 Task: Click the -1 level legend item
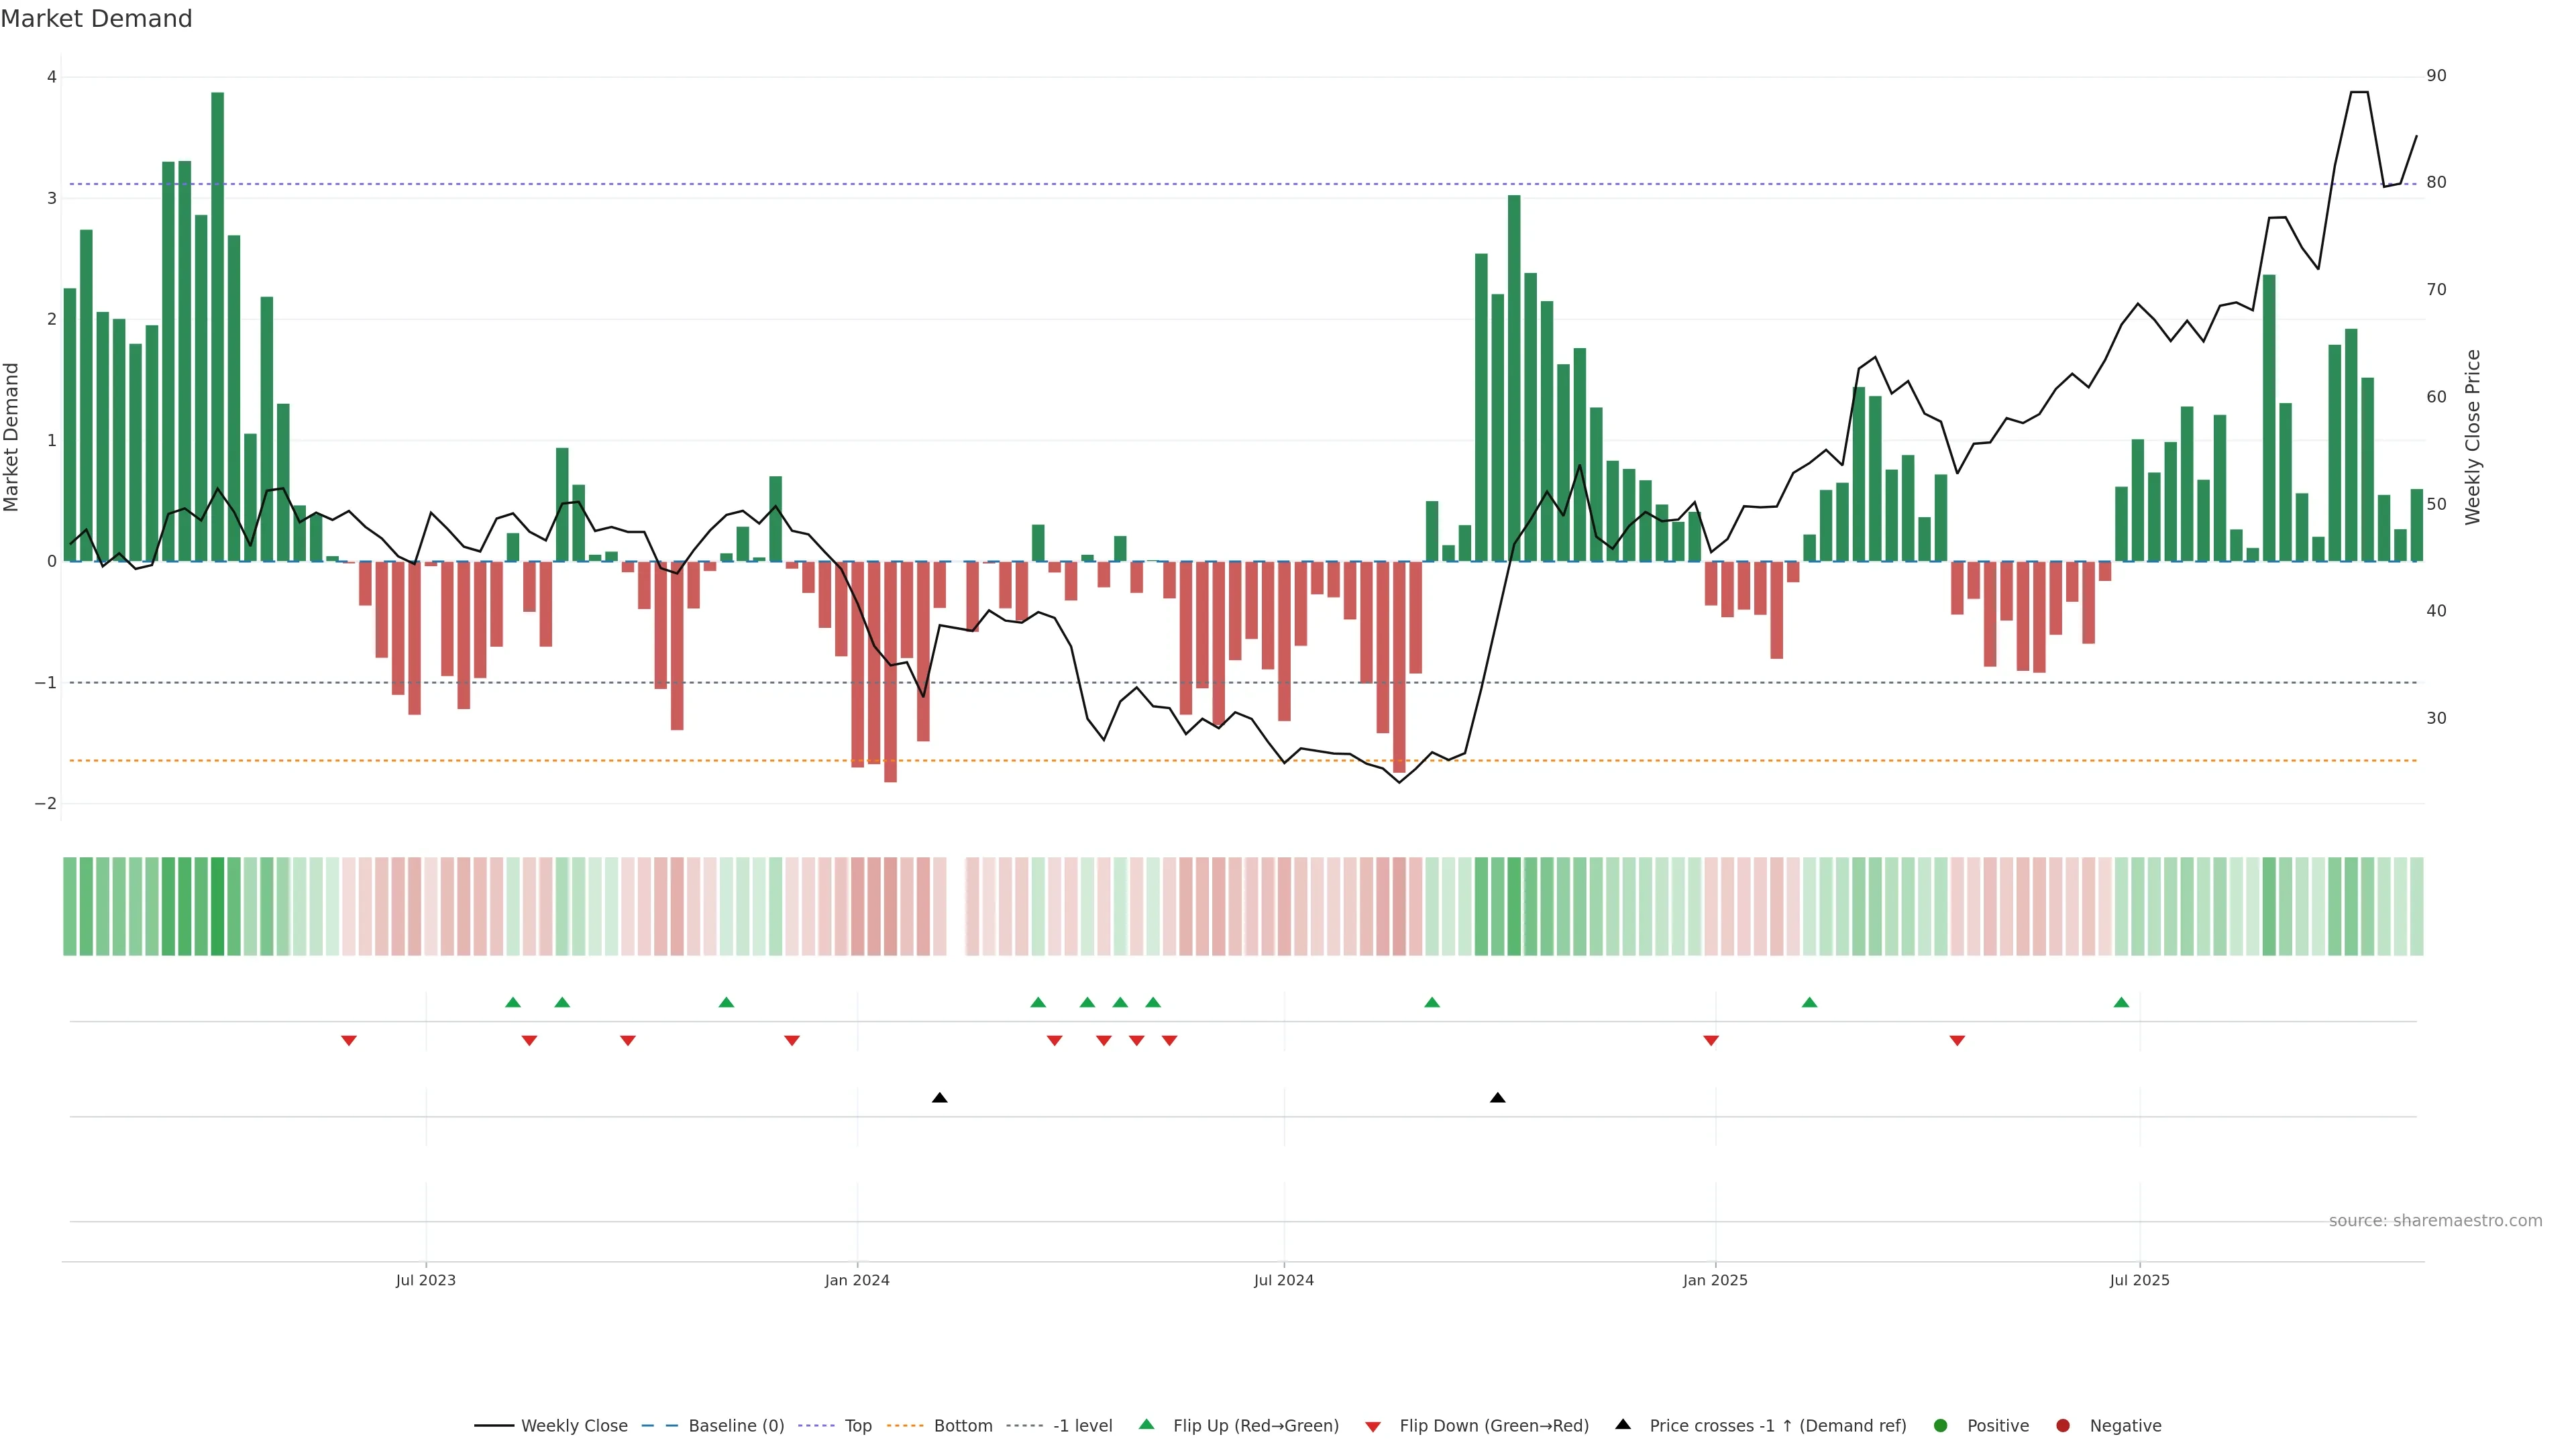coord(1082,1426)
